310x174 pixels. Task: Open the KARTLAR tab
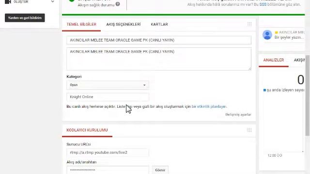[x=159, y=25]
